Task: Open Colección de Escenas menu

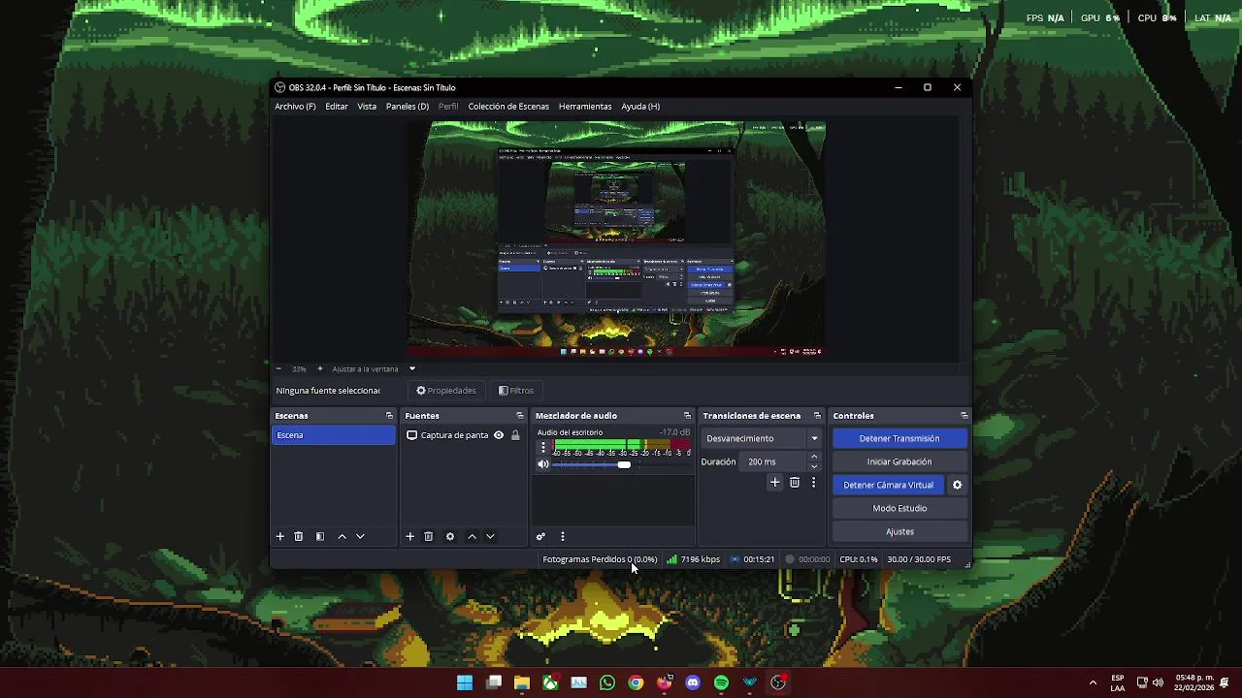Action: point(508,107)
